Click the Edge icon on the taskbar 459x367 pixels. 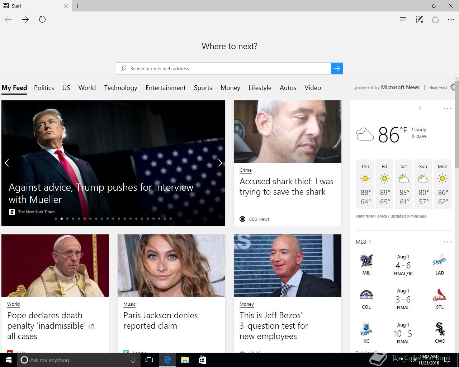167,360
